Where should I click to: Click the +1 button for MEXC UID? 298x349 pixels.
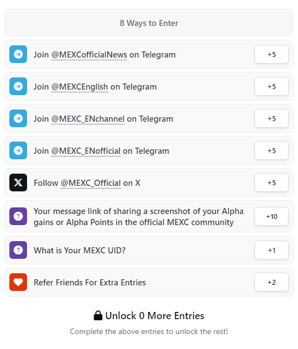tap(272, 250)
